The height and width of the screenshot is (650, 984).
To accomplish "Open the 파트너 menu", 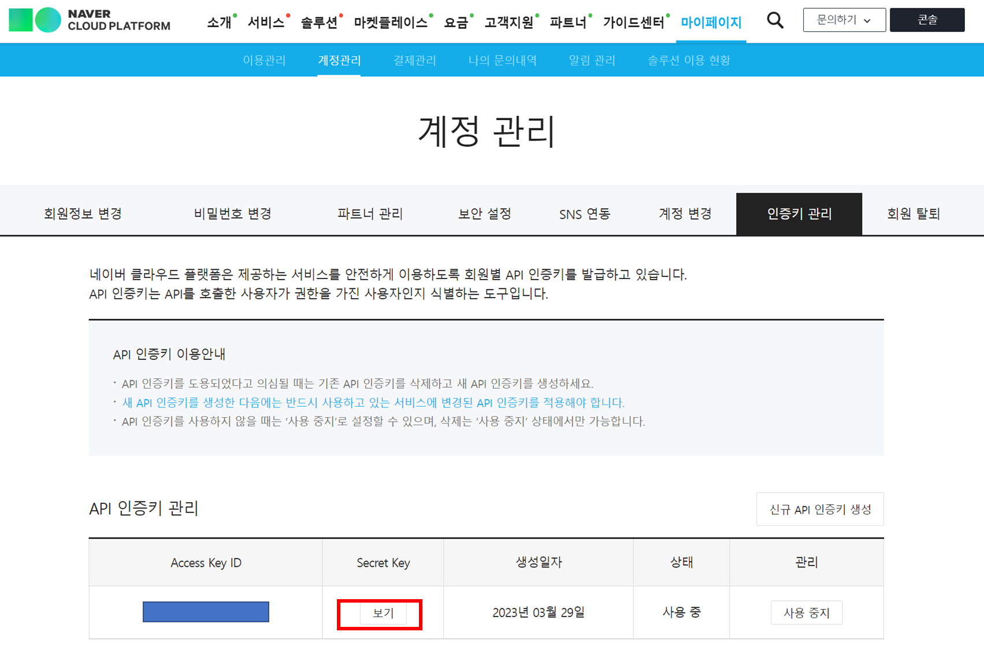I will 568,23.
